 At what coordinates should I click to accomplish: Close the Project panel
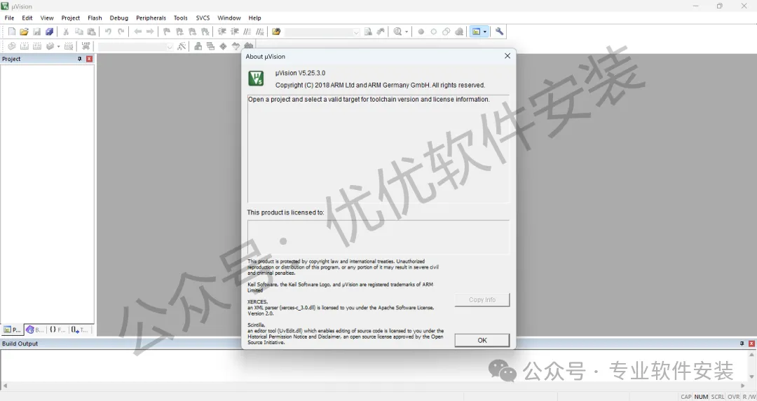pos(89,59)
